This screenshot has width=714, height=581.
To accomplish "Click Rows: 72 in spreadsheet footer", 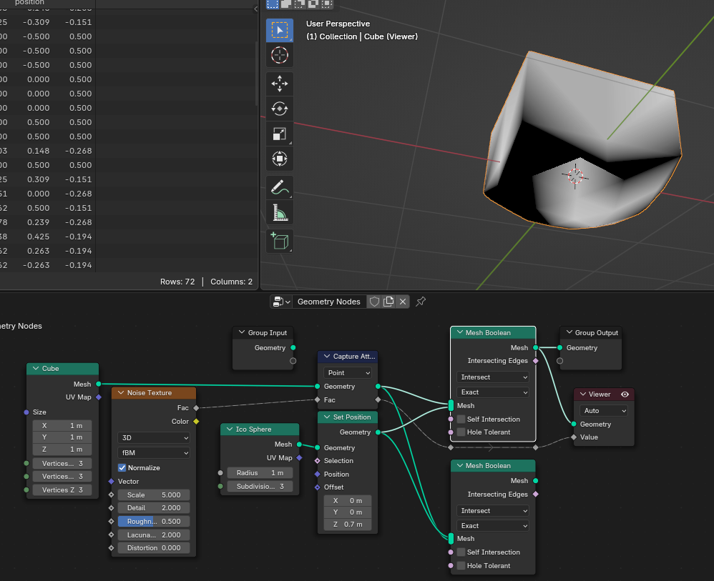I will 177,282.
